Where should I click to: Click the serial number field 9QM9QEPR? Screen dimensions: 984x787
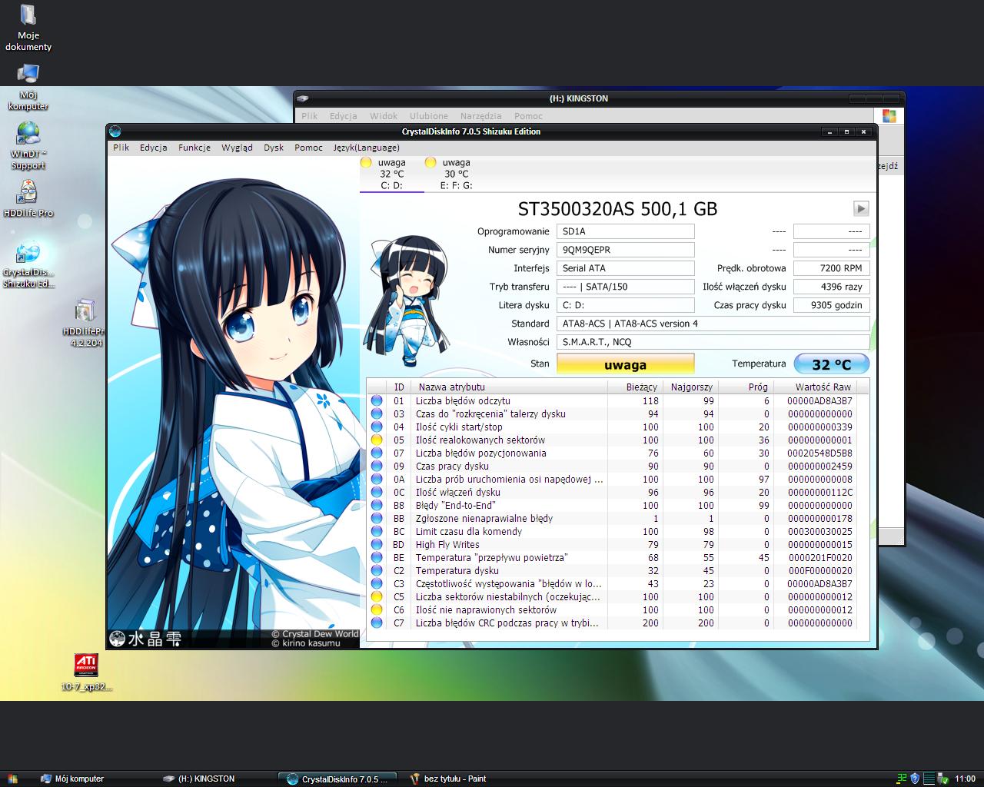click(625, 250)
